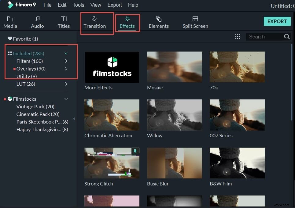Open the Tools menu
The image size is (295, 208).
click(x=78, y=5)
